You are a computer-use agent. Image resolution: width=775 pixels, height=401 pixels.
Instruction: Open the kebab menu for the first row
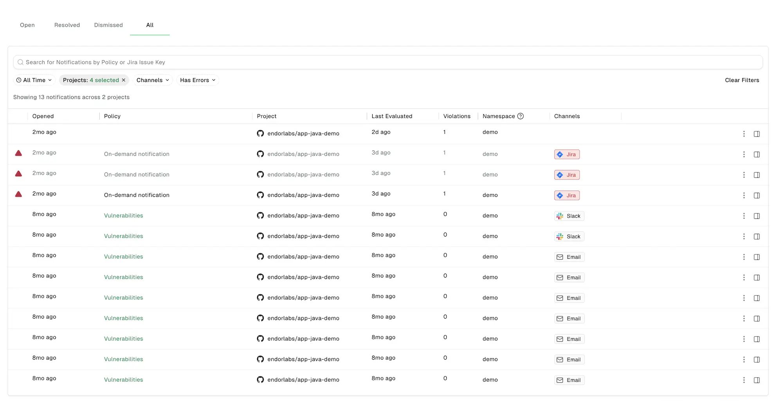pyautogui.click(x=744, y=134)
